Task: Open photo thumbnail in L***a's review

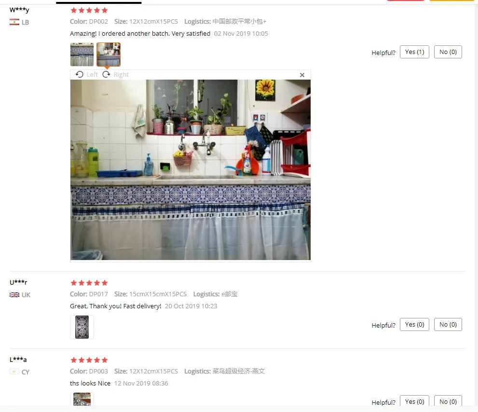Action: [82, 399]
